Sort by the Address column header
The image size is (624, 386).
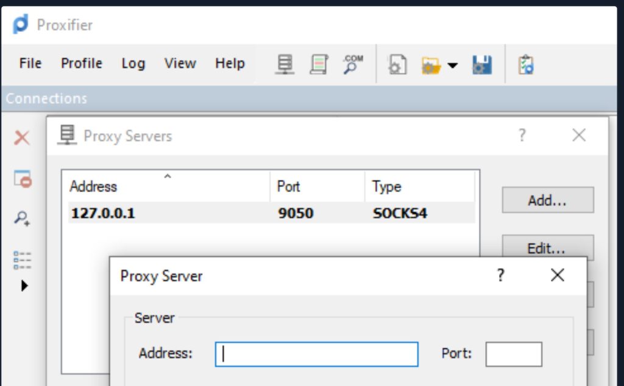pyautogui.click(x=166, y=186)
